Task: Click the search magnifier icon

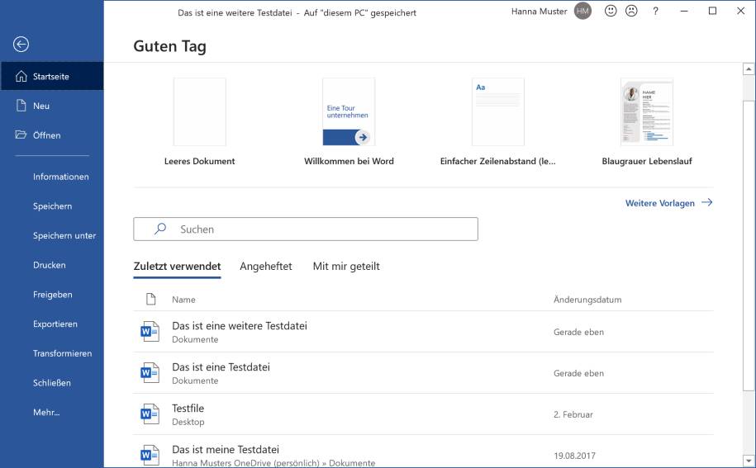Action: 160,229
